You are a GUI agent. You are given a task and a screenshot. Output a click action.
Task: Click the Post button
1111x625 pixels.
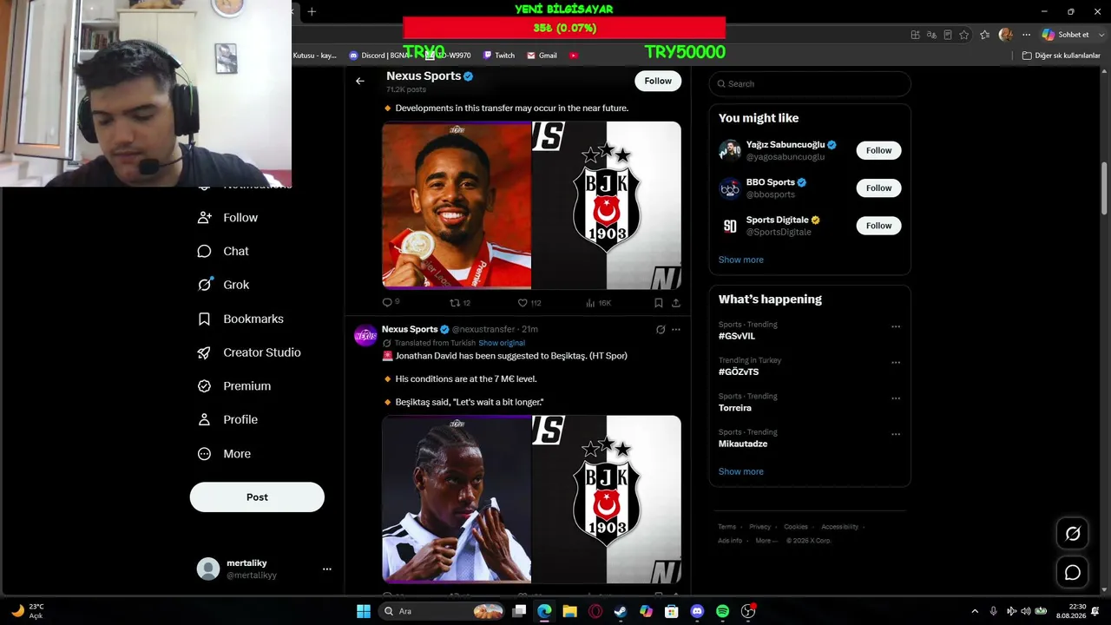(x=257, y=497)
